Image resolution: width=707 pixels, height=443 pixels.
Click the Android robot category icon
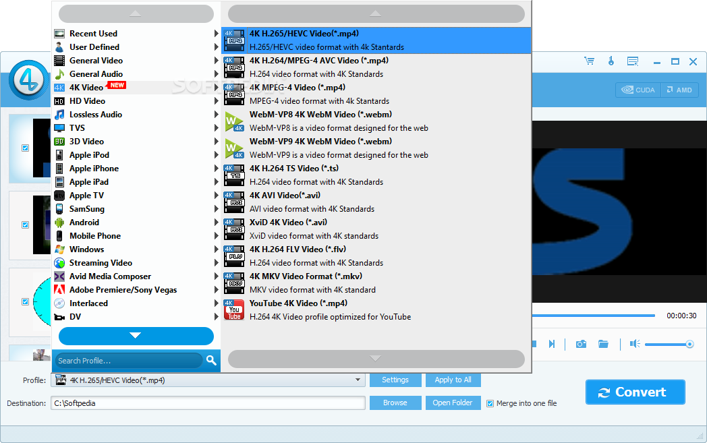click(x=59, y=223)
